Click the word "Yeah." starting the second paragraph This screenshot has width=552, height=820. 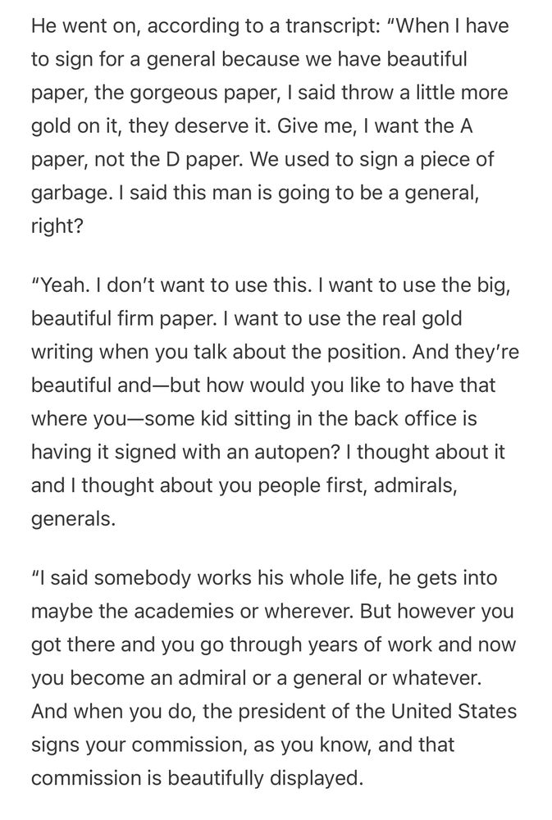coord(62,285)
